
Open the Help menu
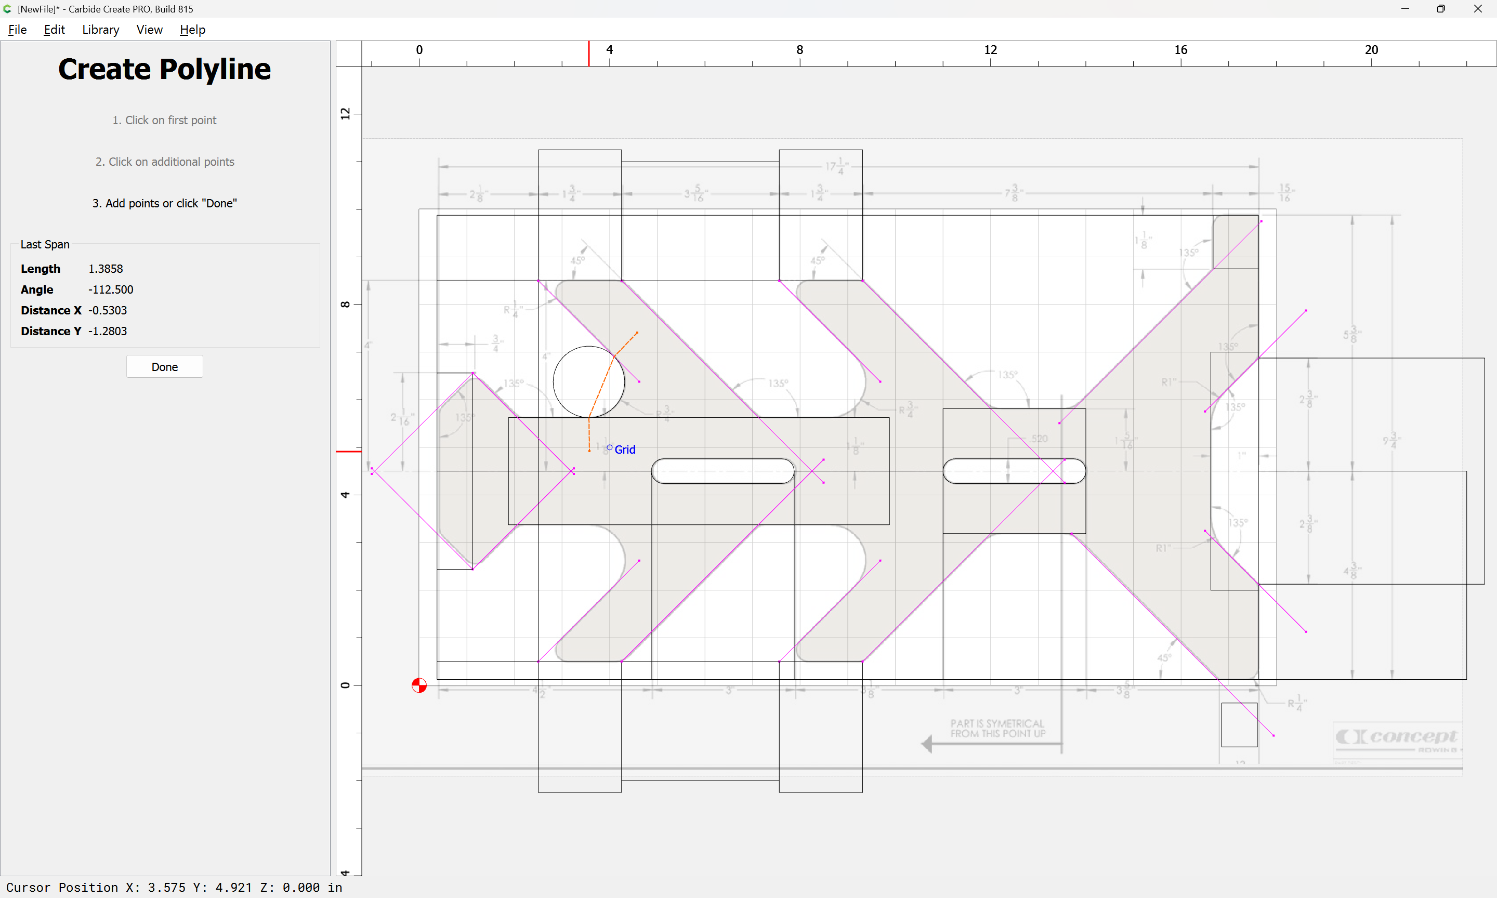pos(192,30)
